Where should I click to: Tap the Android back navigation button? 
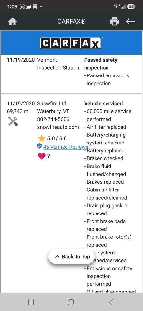[x=111, y=302]
